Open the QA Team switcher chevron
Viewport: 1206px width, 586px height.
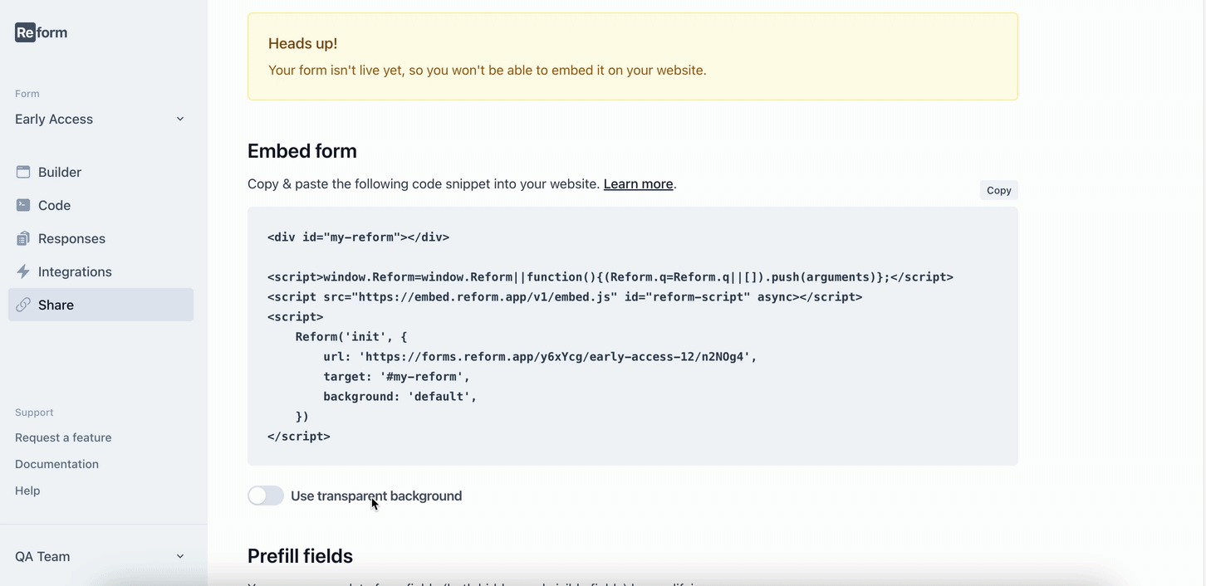click(x=180, y=556)
